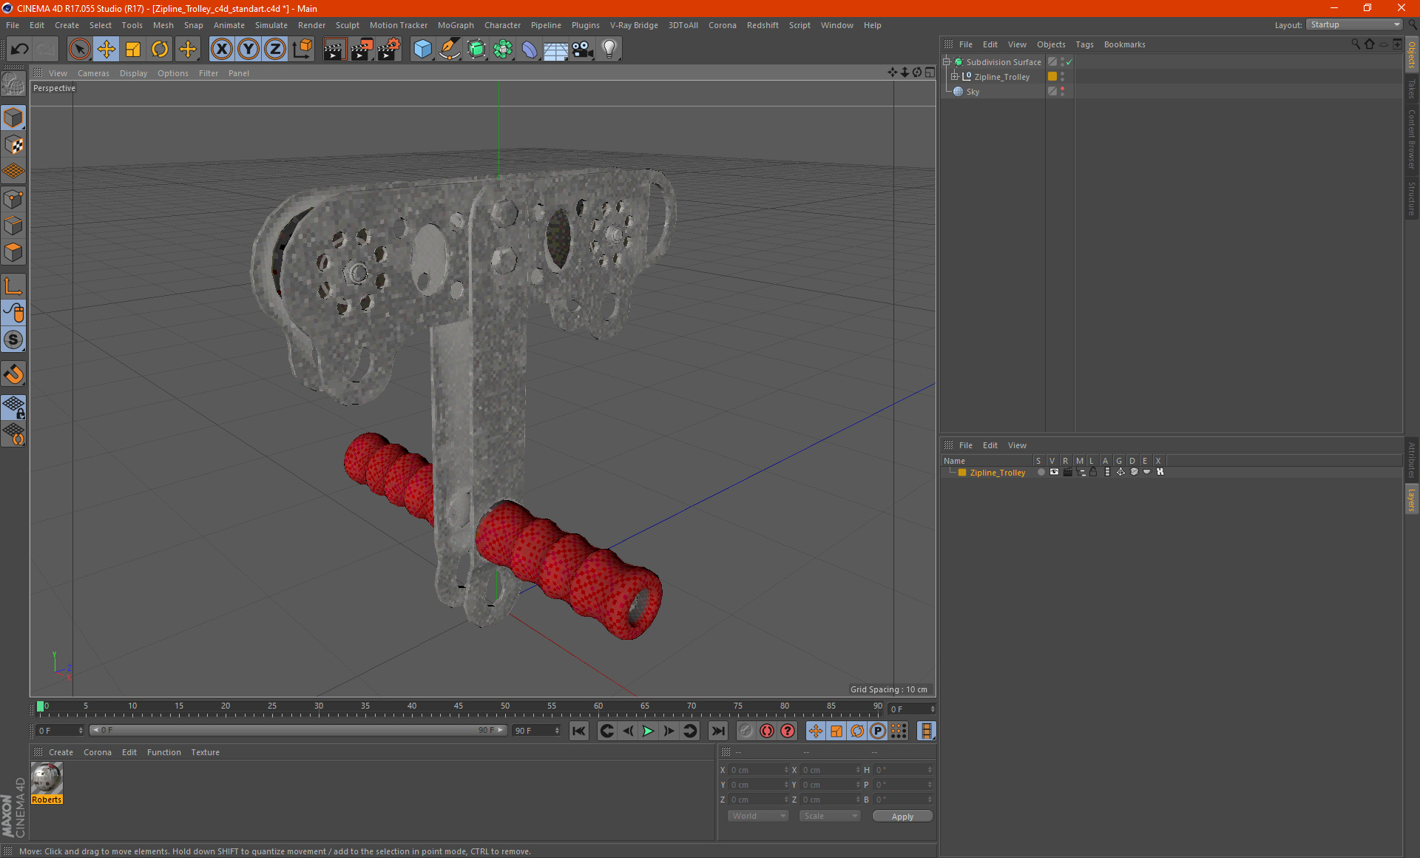
Task: Switch to Points mode
Action: tap(13, 199)
